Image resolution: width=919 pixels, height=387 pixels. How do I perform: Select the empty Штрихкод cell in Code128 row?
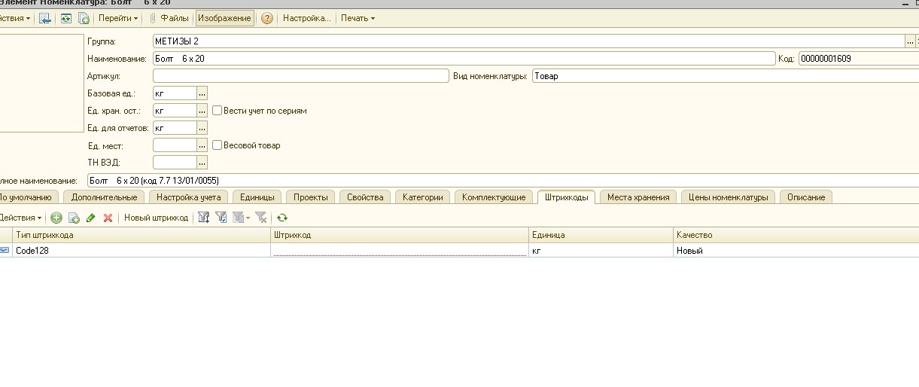tap(400, 251)
